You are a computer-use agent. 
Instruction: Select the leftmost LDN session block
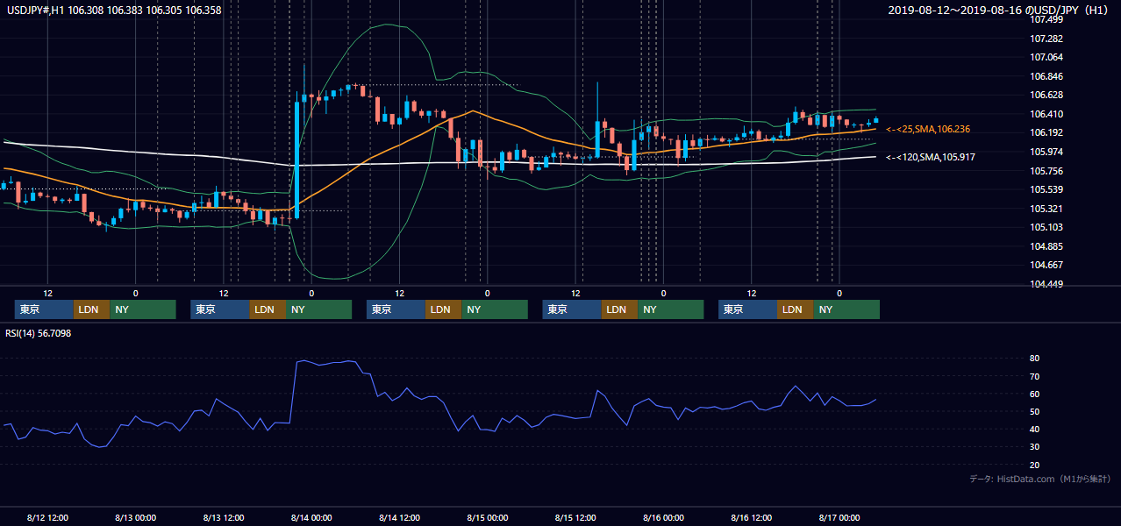pos(91,309)
